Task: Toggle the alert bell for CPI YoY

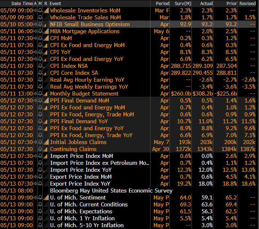Action: click(40, 52)
